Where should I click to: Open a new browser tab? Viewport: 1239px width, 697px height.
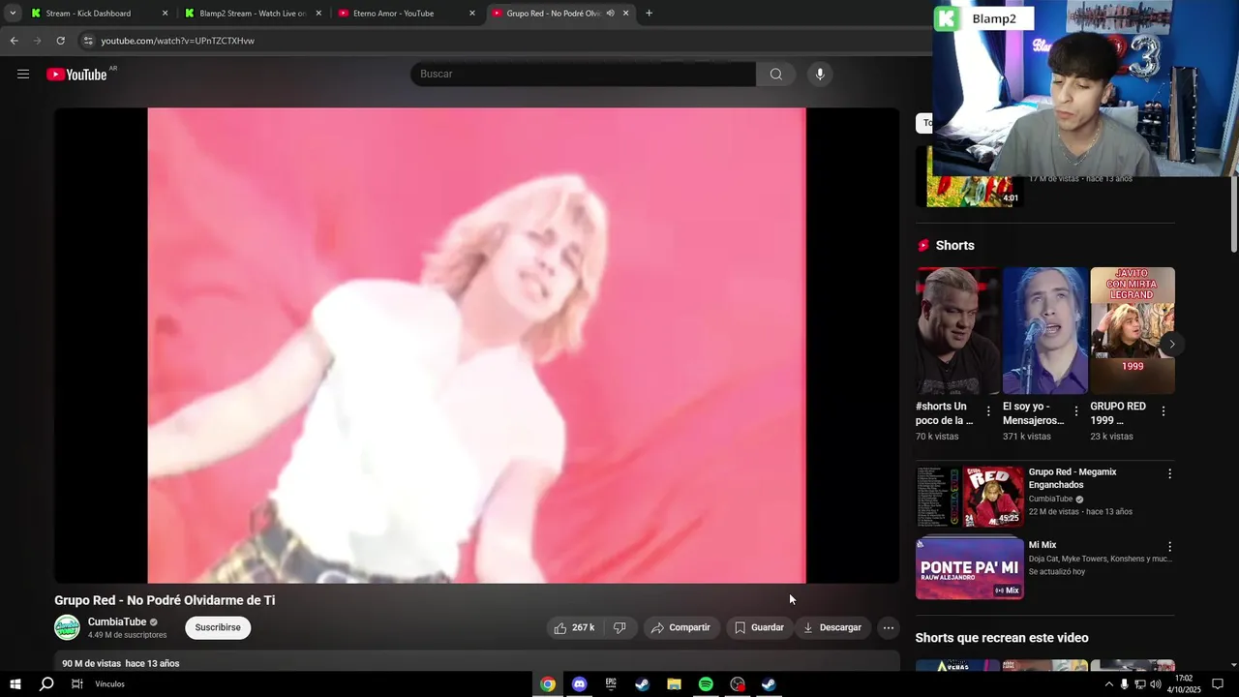point(649,14)
